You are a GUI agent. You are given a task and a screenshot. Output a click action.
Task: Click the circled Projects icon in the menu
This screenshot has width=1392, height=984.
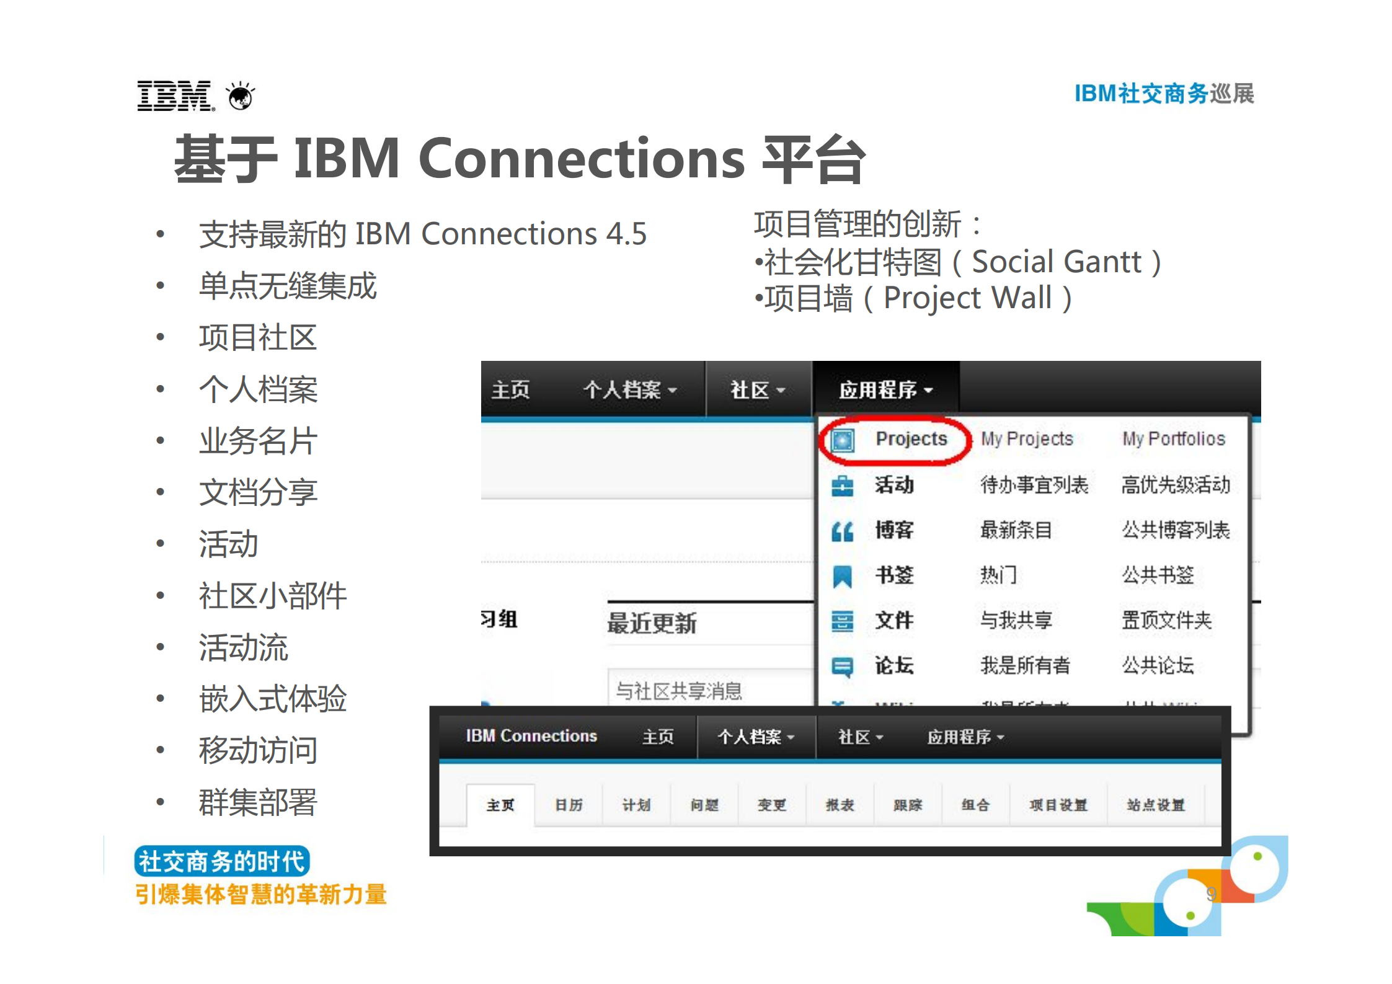[843, 440]
